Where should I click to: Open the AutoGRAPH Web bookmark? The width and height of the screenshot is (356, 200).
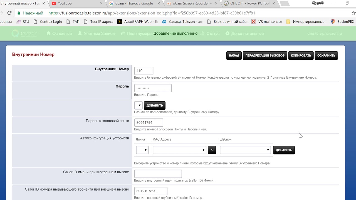tap(138, 21)
